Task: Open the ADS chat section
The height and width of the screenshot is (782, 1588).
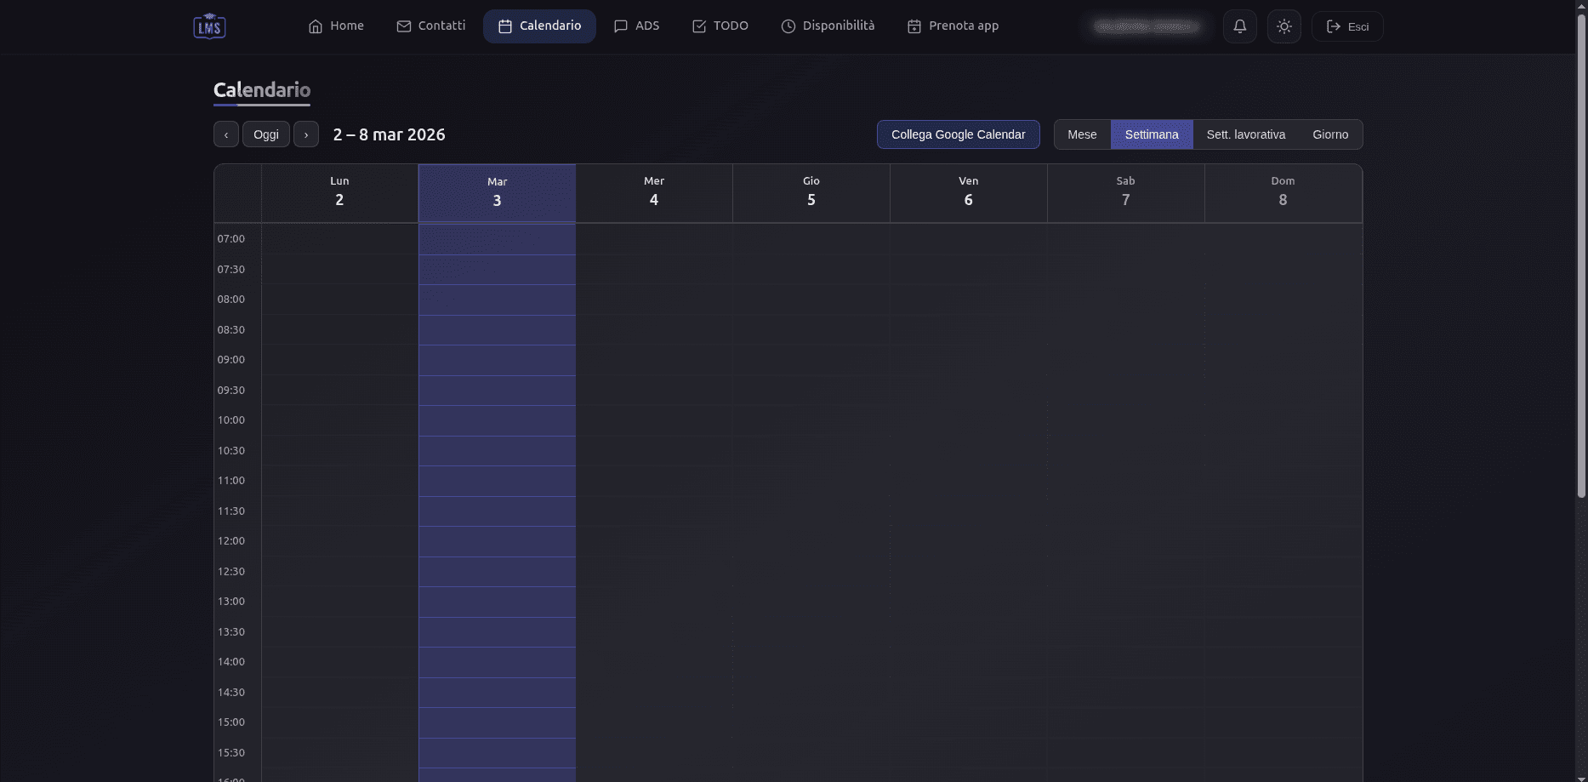Action: click(636, 26)
